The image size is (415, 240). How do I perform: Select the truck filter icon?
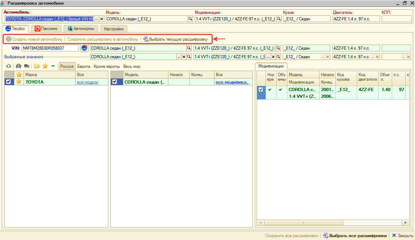27,66
